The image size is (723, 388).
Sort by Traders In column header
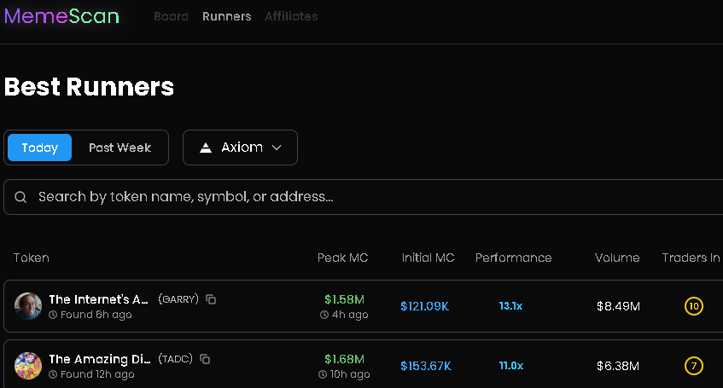691,258
